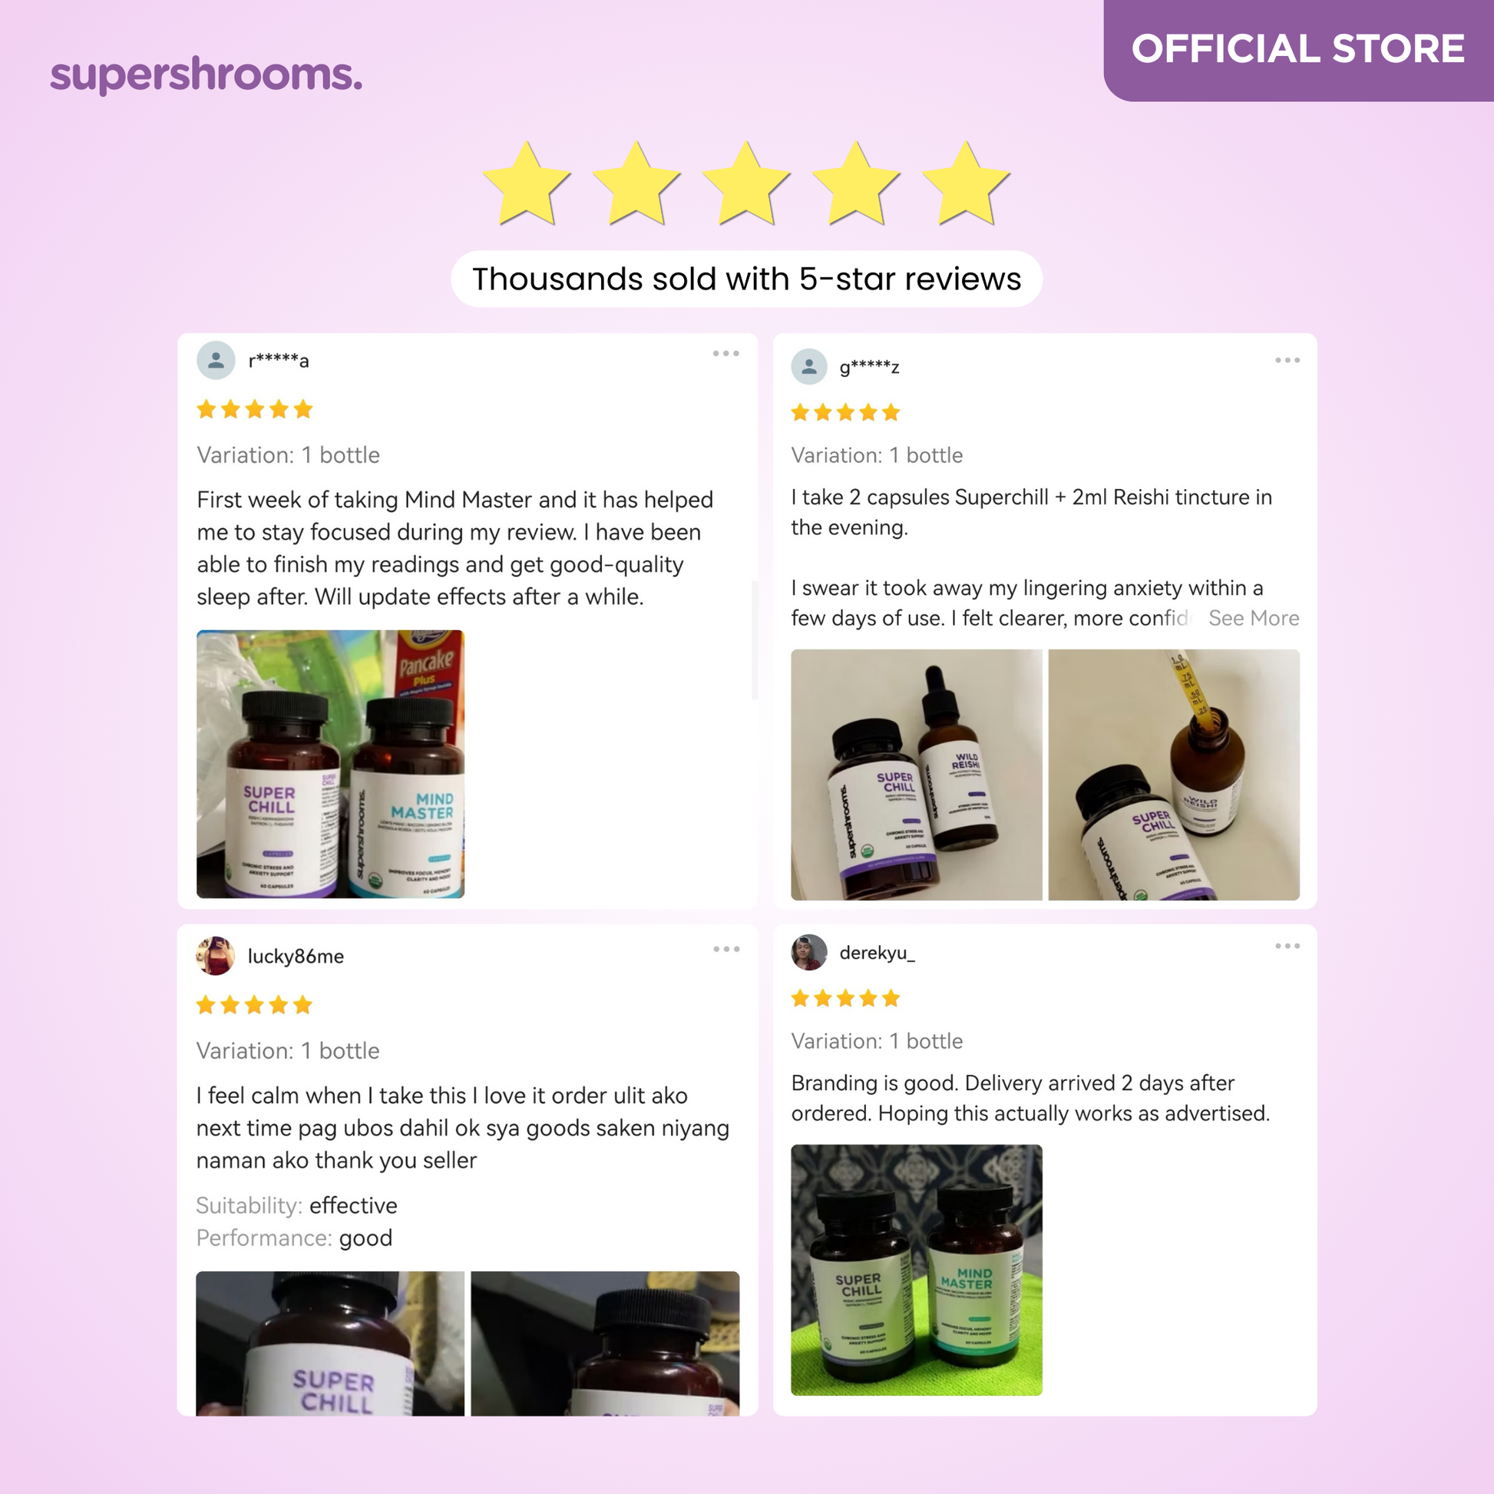Open lucky86me's first Super Chill photo
The image size is (1494, 1494).
click(330, 1344)
